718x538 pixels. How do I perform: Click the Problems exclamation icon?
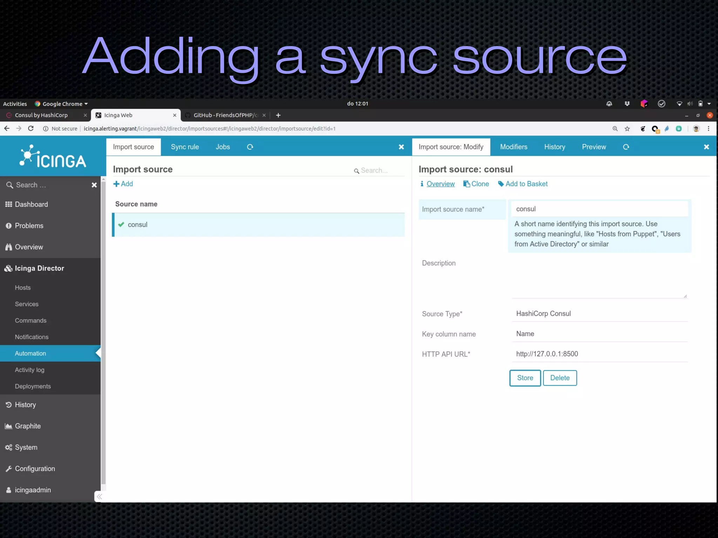tap(9, 226)
